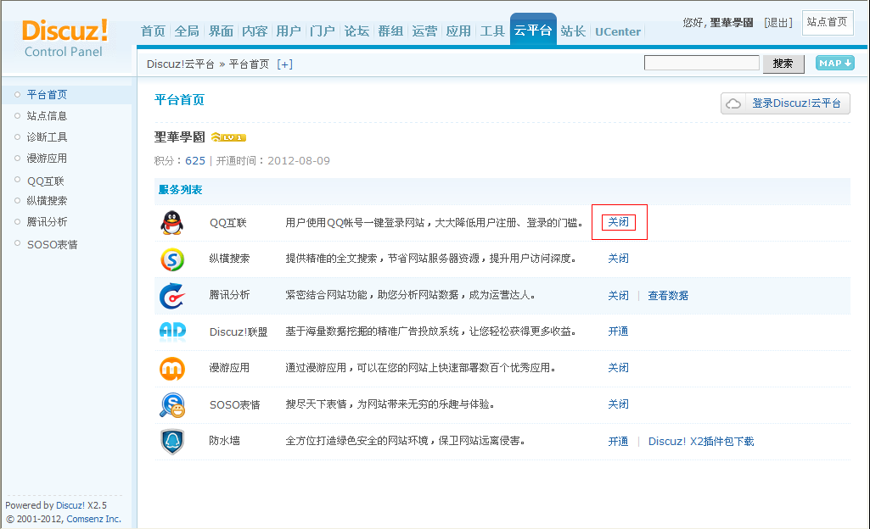Screen dimensions: 870x529
Task: Click the Discuz! Control Panel logo
Action: point(65,38)
